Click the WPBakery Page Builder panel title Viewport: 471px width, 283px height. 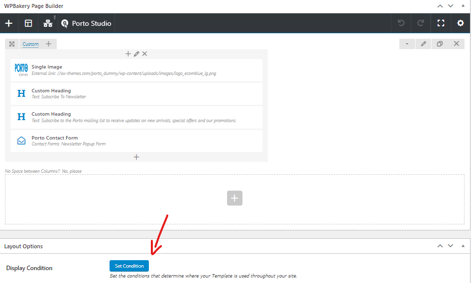point(34,6)
